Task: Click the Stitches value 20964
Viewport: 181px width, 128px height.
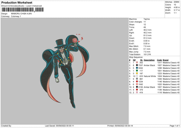Action: click(x=176, y=2)
